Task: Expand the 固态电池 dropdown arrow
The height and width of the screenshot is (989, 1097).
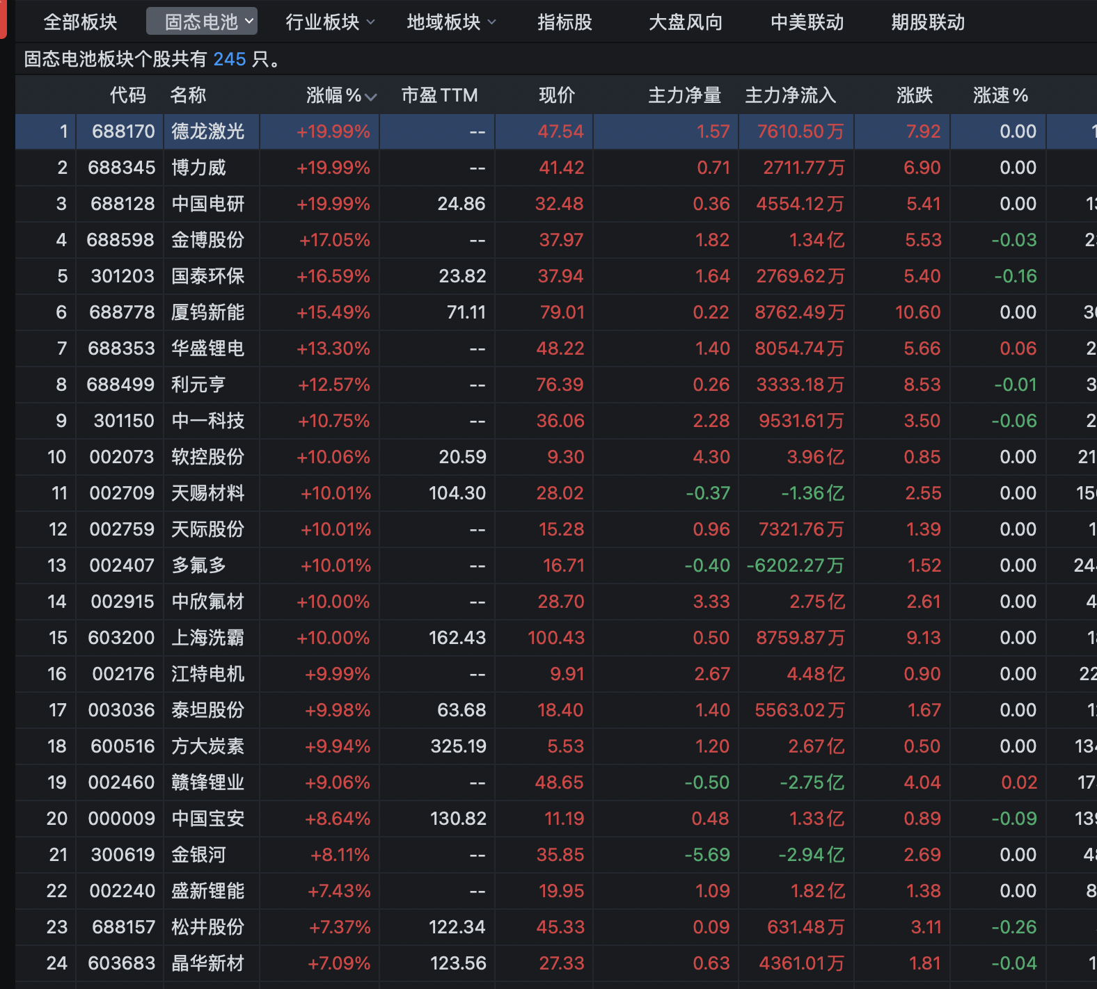Action: click(x=249, y=22)
